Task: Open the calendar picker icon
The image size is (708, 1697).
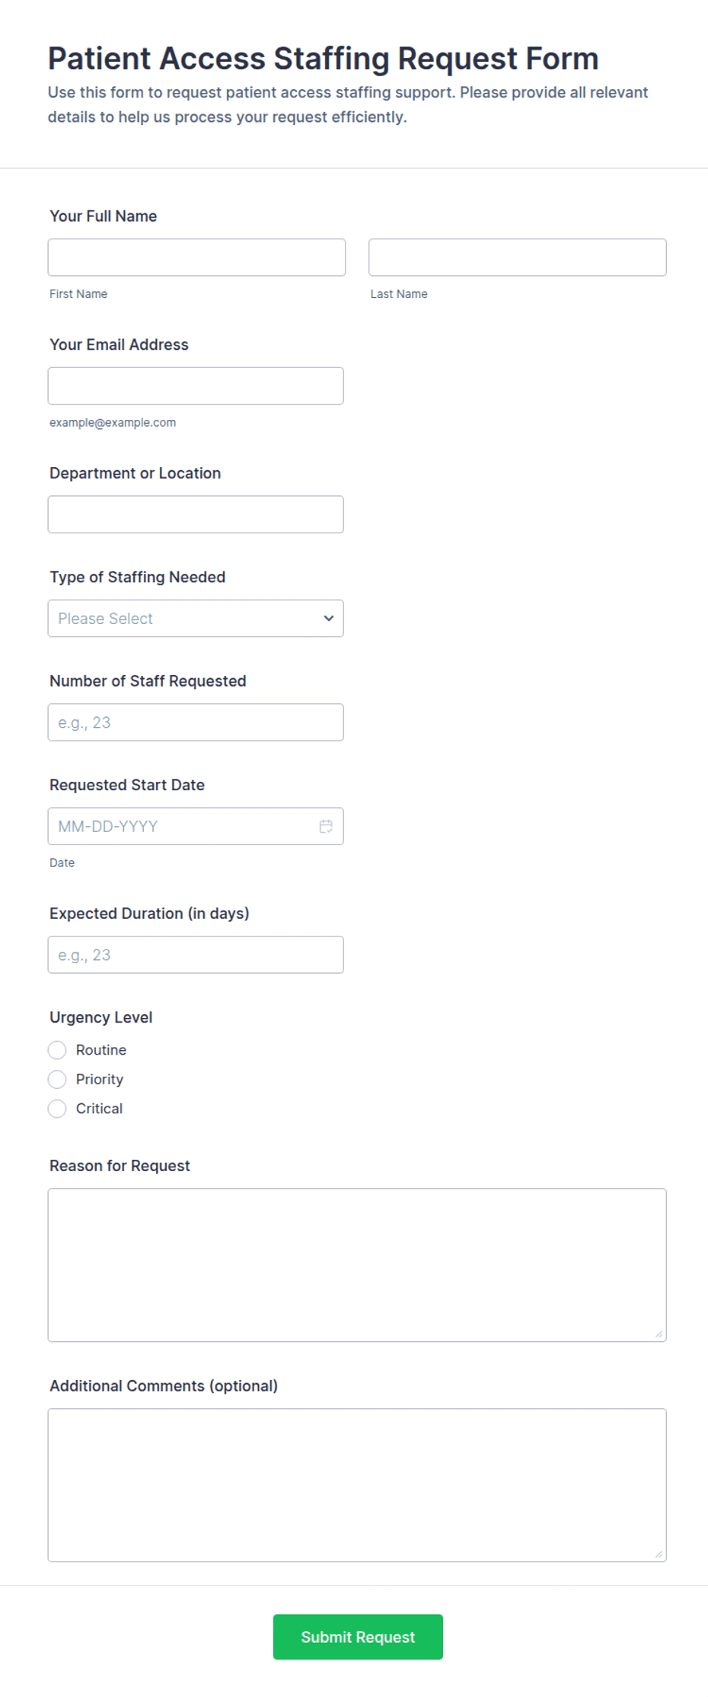Action: tap(326, 826)
